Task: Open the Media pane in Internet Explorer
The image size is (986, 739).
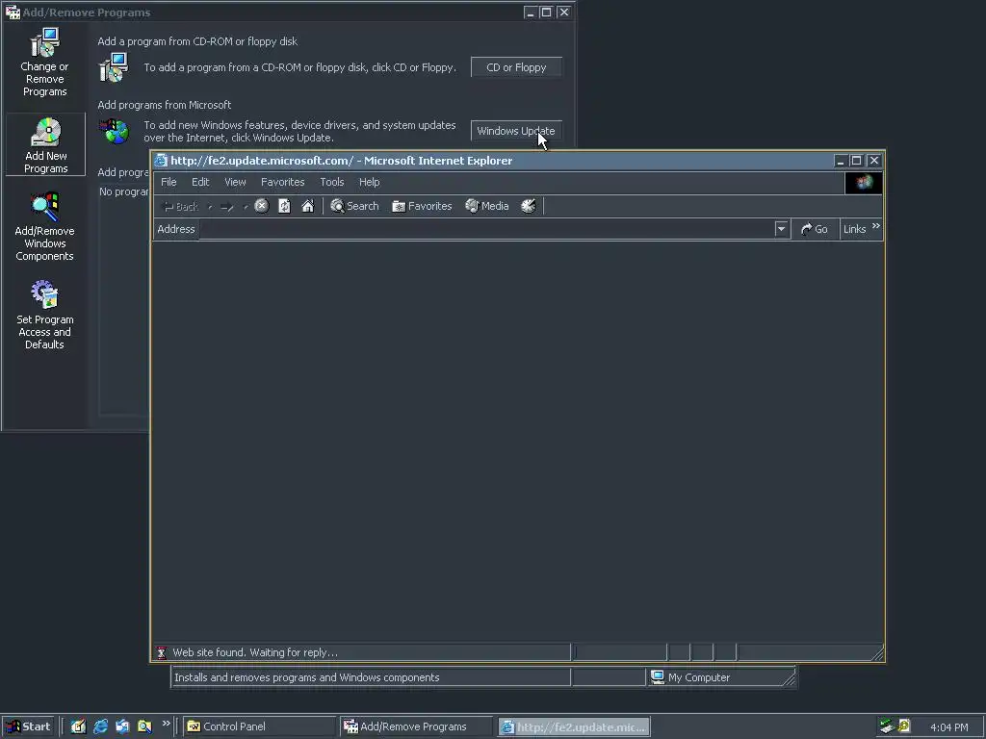Action: 486,206
